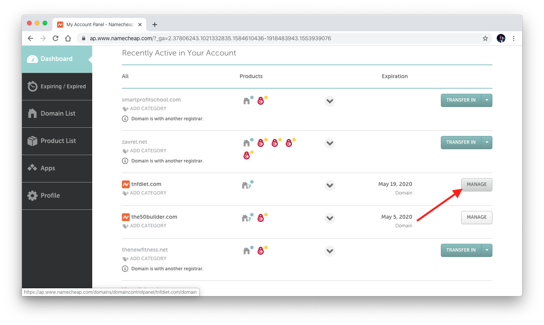The image size is (544, 325).
Task: Click the smartprofitschool.com domain name
Action: (151, 100)
